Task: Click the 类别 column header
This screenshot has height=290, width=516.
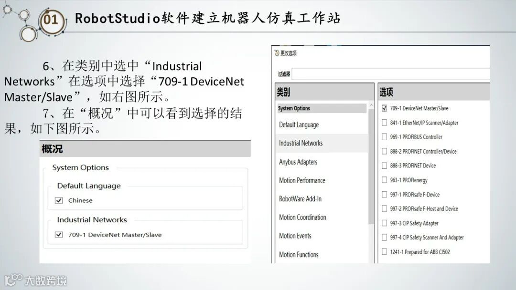Action: click(x=324, y=92)
